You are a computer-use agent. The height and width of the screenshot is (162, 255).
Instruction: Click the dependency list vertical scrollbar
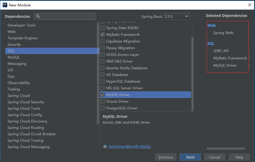click(x=193, y=74)
